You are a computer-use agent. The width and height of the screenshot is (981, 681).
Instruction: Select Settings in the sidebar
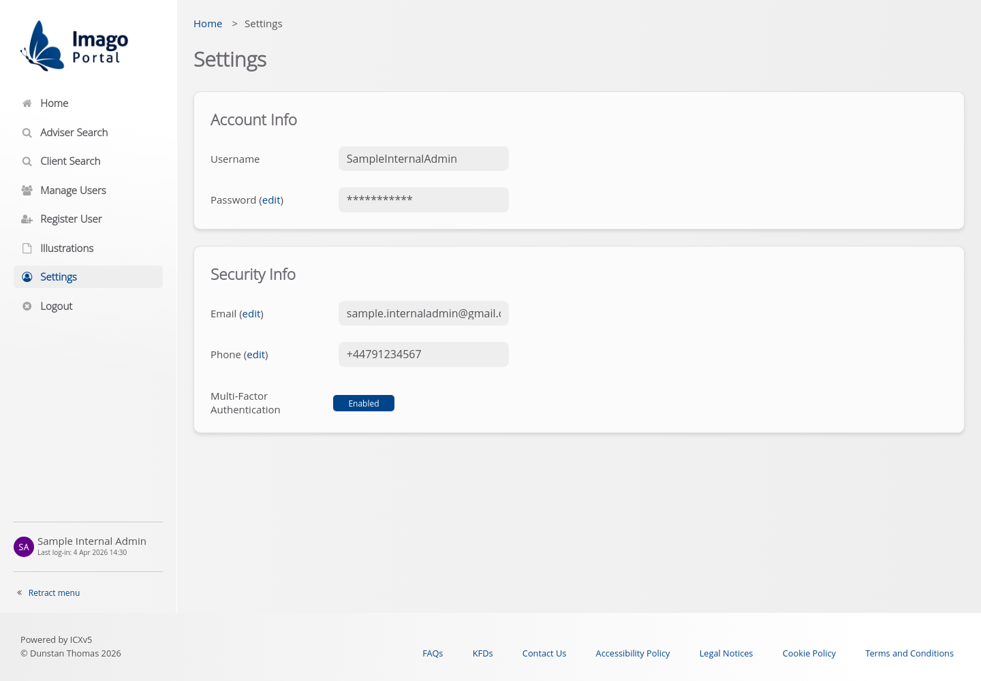pos(88,277)
